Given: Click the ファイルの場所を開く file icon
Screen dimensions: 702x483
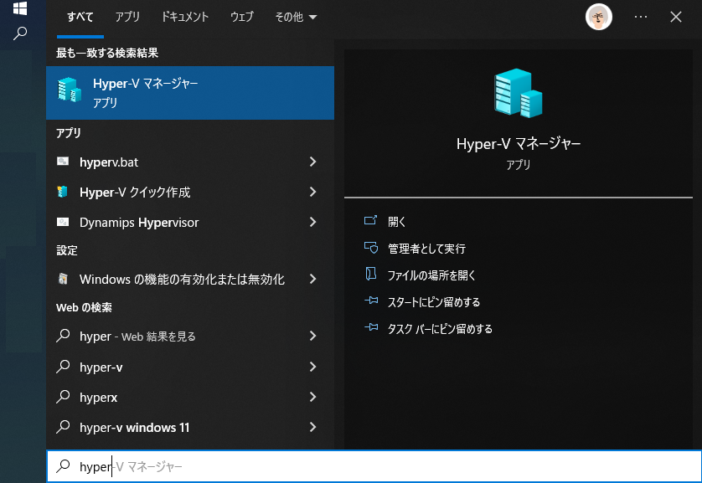Looking at the screenshot, I should tap(370, 274).
